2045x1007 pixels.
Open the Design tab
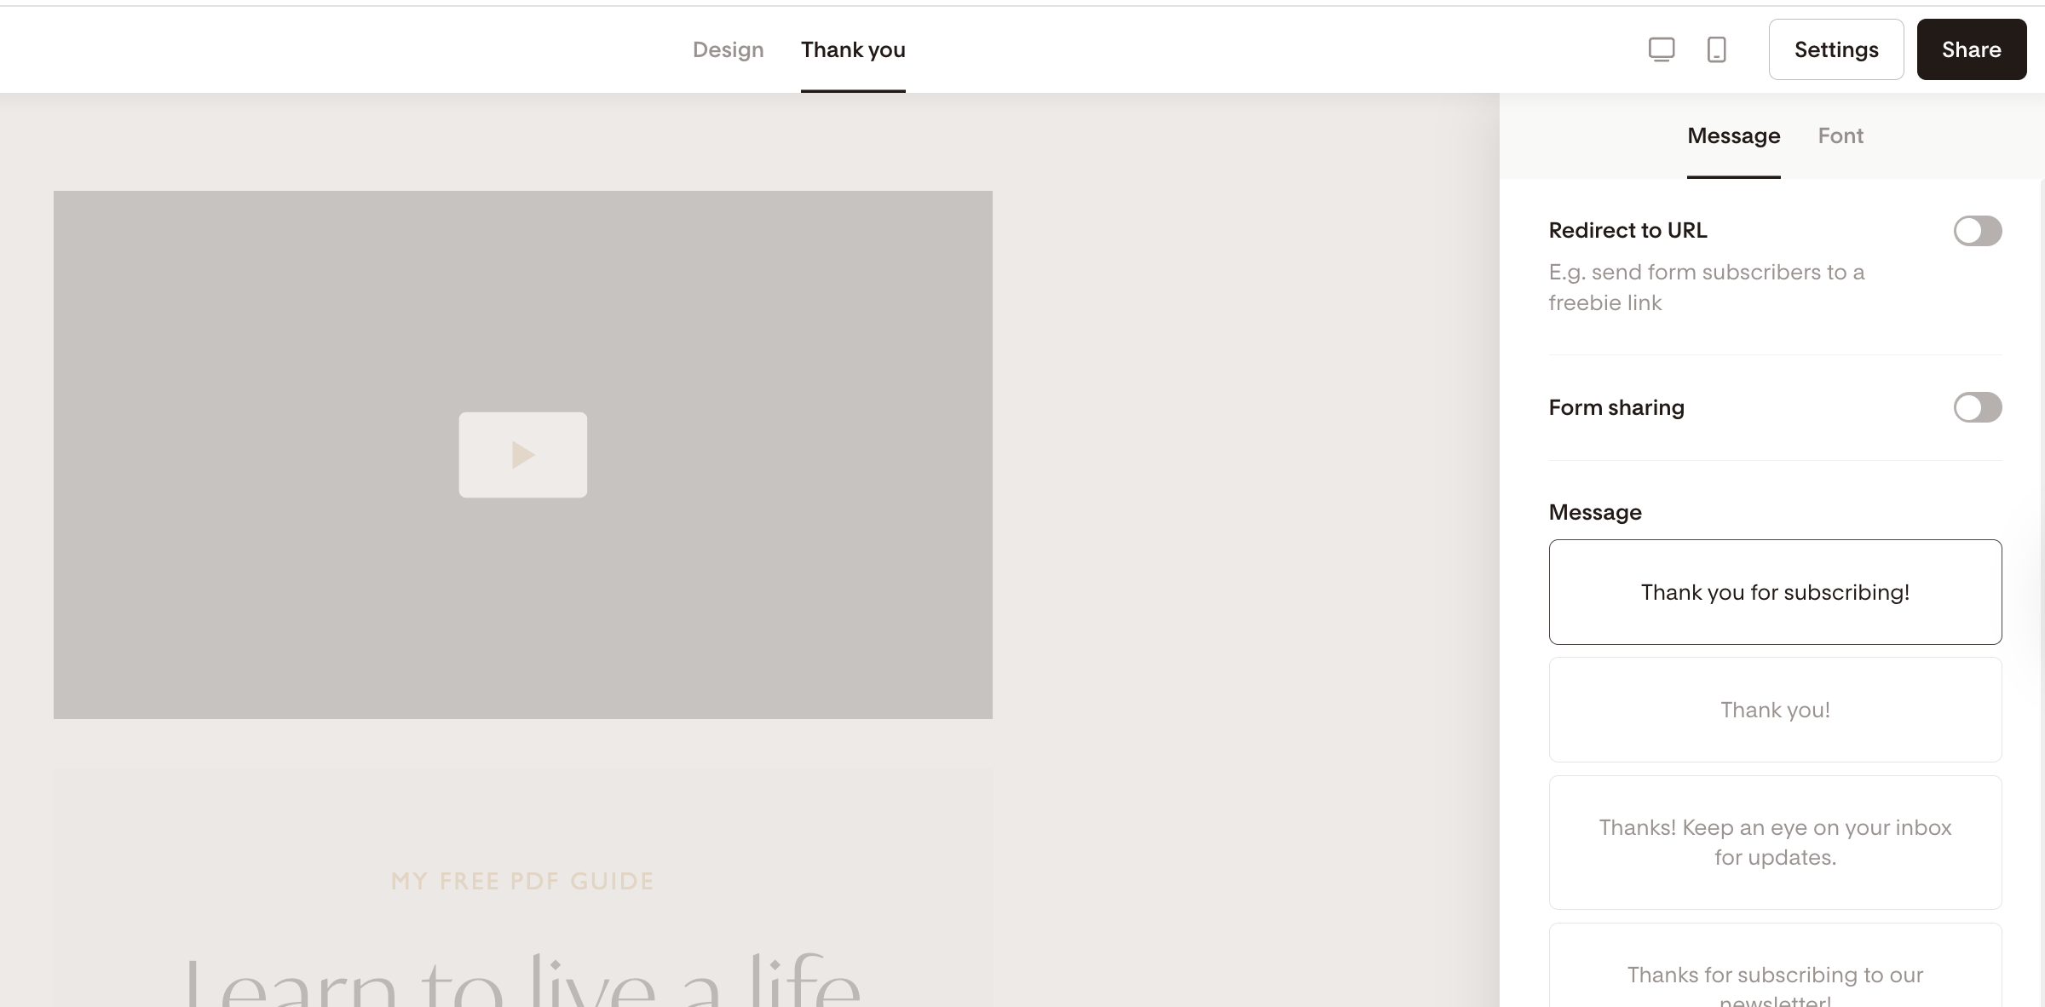[x=728, y=49]
